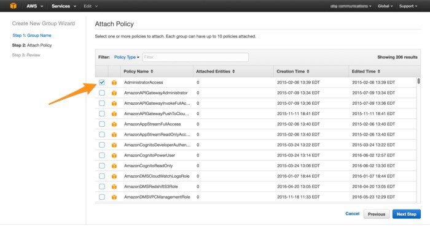Sort table by Edited Time column
The height and width of the screenshot is (231, 430).
(366, 72)
